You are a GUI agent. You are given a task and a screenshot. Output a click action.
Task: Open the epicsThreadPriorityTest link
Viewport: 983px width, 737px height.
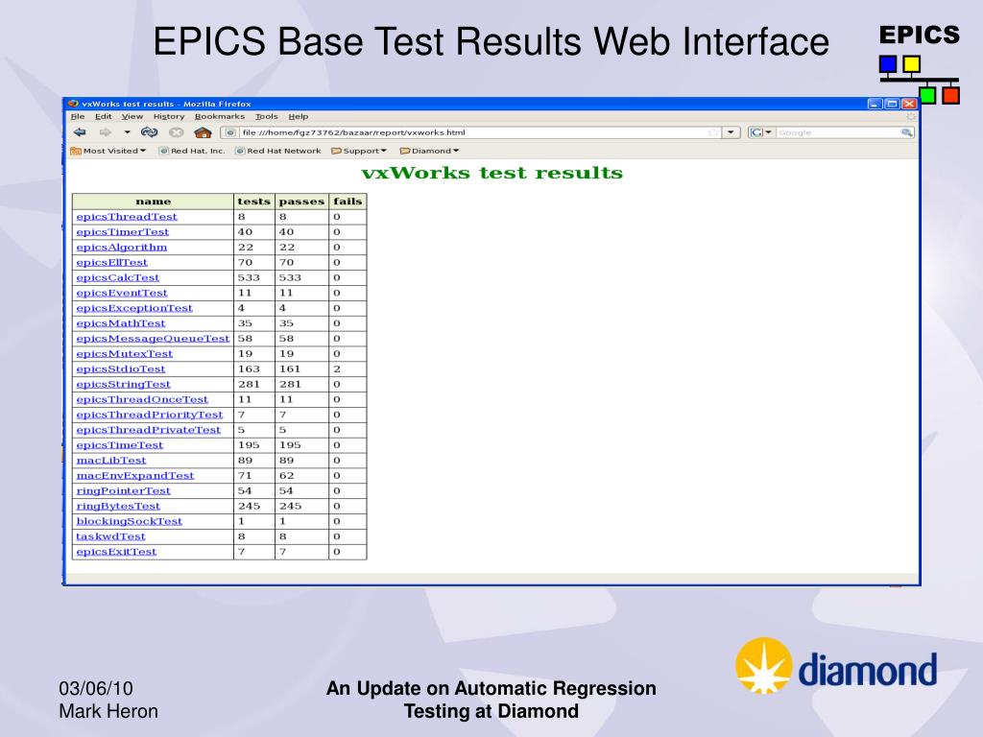point(150,415)
